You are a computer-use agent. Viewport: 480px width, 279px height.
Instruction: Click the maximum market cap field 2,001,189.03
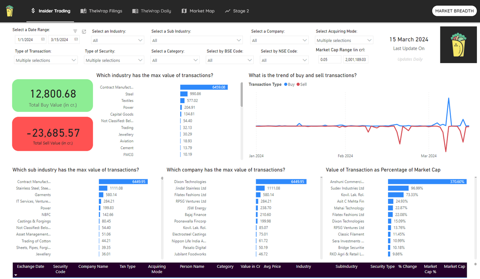point(356,60)
